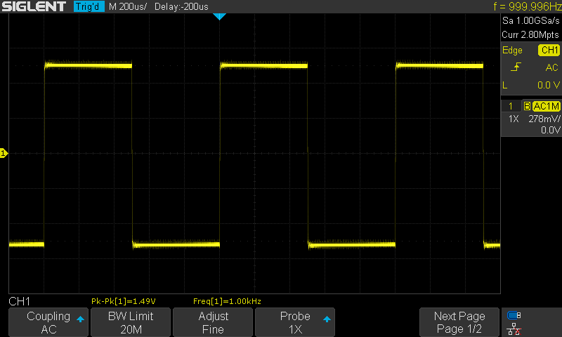This screenshot has width=562, height=337.
Task: Select the channel 1 ground level marker
Action: click(x=4, y=153)
